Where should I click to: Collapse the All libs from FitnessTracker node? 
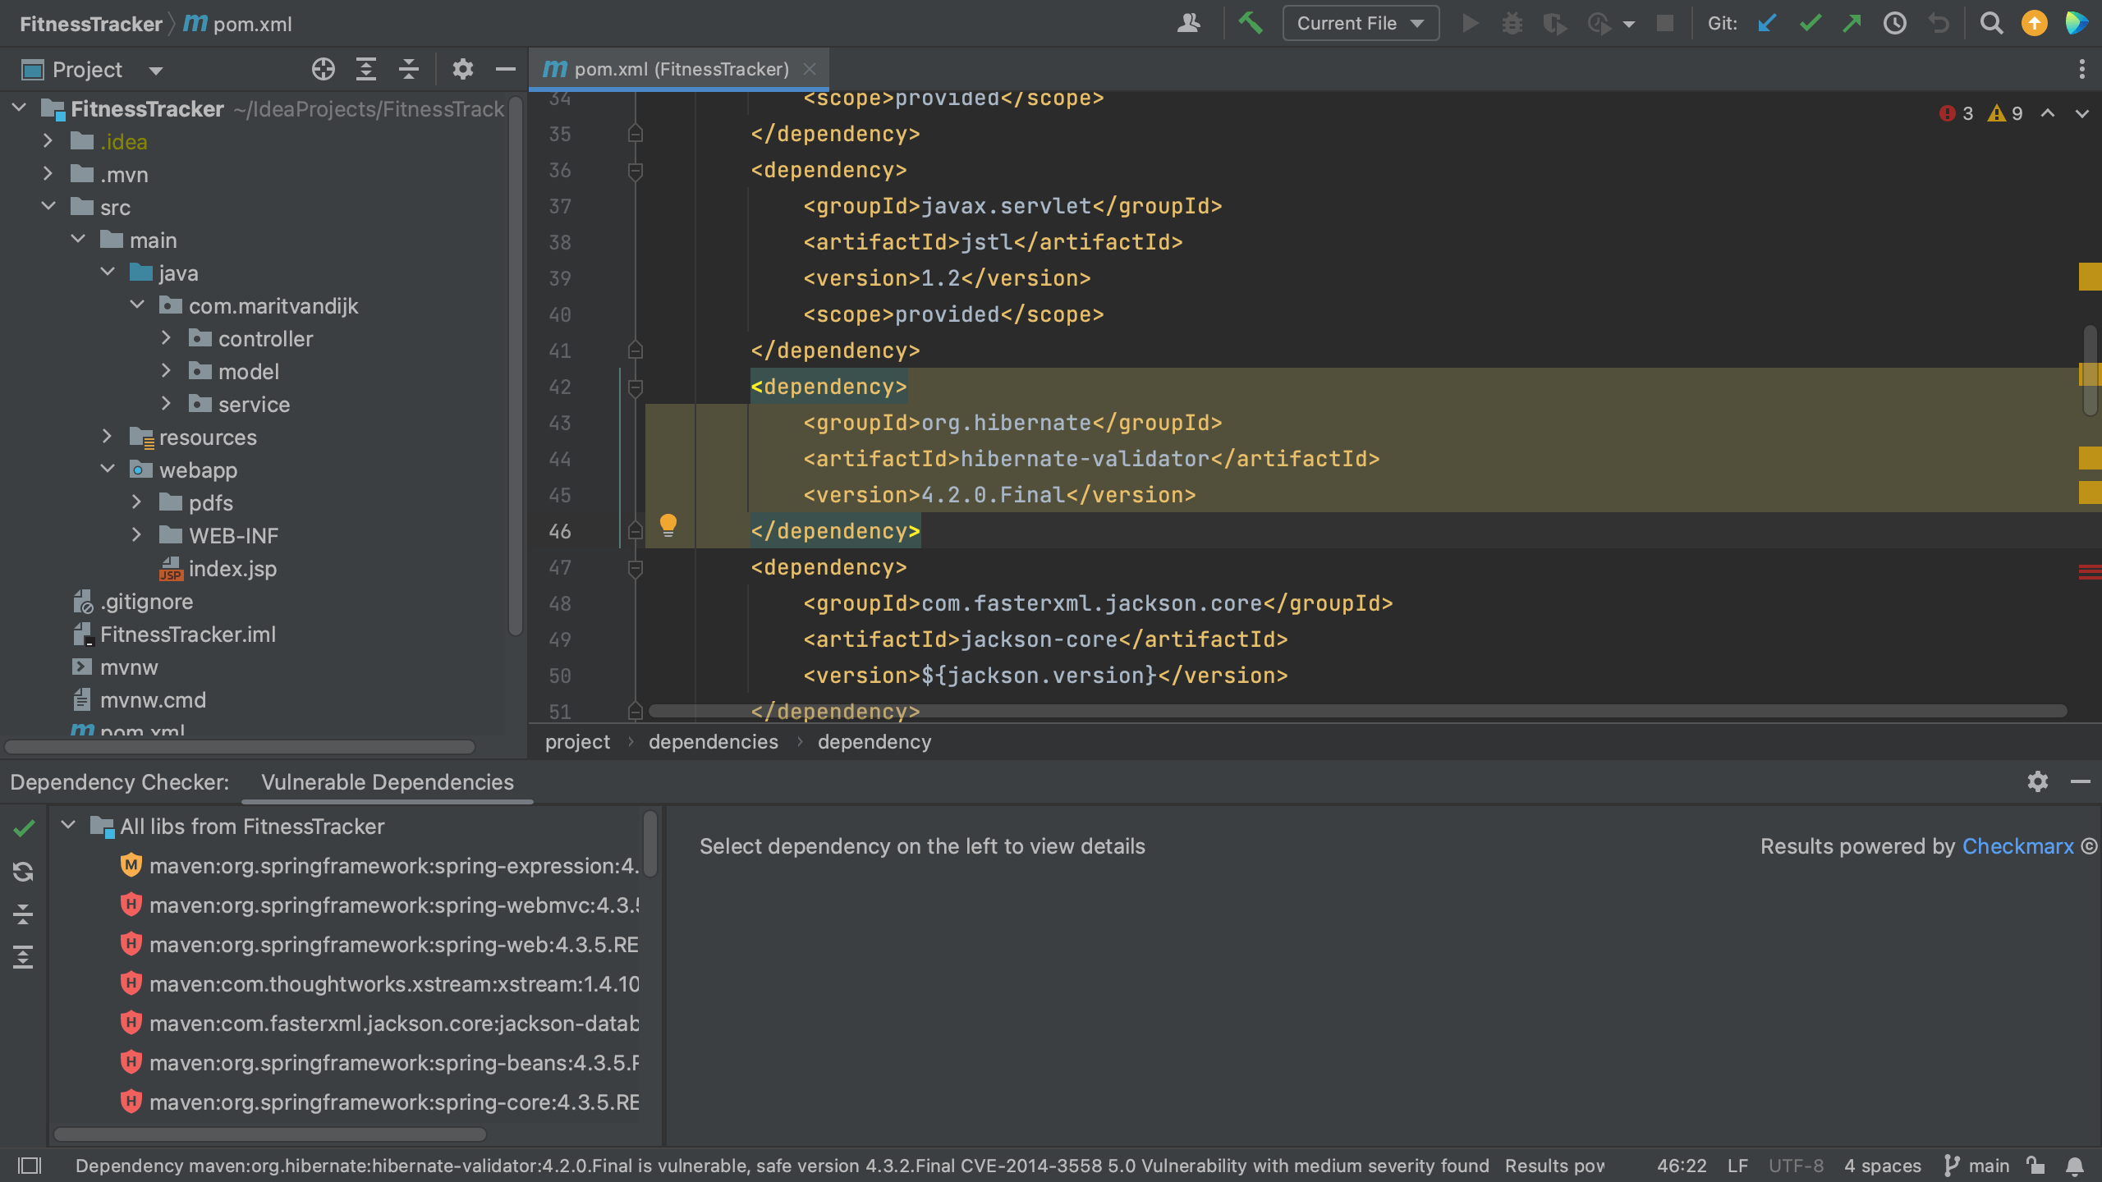(69, 826)
